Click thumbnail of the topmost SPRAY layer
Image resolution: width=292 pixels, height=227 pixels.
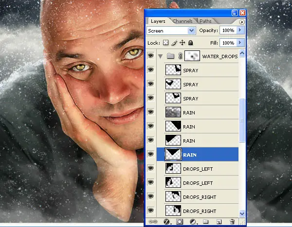coord(173,70)
